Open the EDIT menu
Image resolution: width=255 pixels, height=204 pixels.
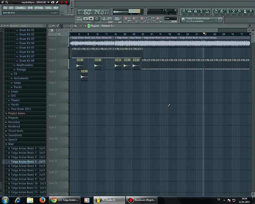tap(11, 8)
